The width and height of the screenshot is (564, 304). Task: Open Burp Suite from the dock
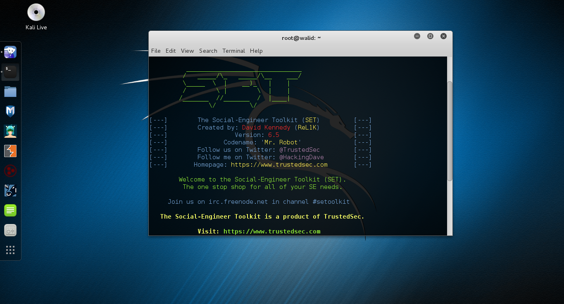point(10,151)
